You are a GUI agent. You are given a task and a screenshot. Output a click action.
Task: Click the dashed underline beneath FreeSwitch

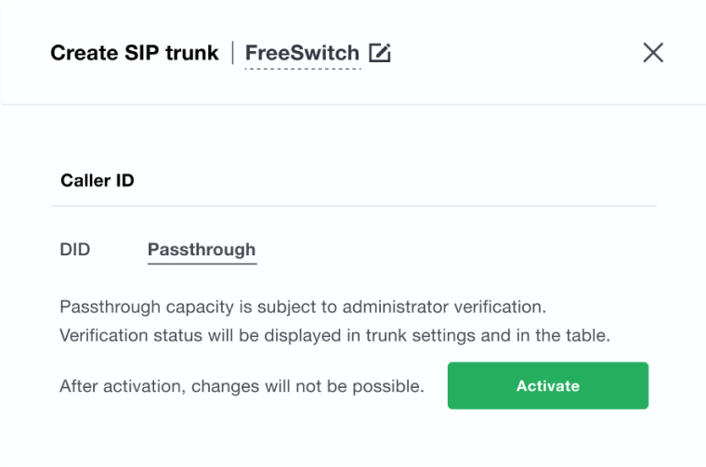302,70
